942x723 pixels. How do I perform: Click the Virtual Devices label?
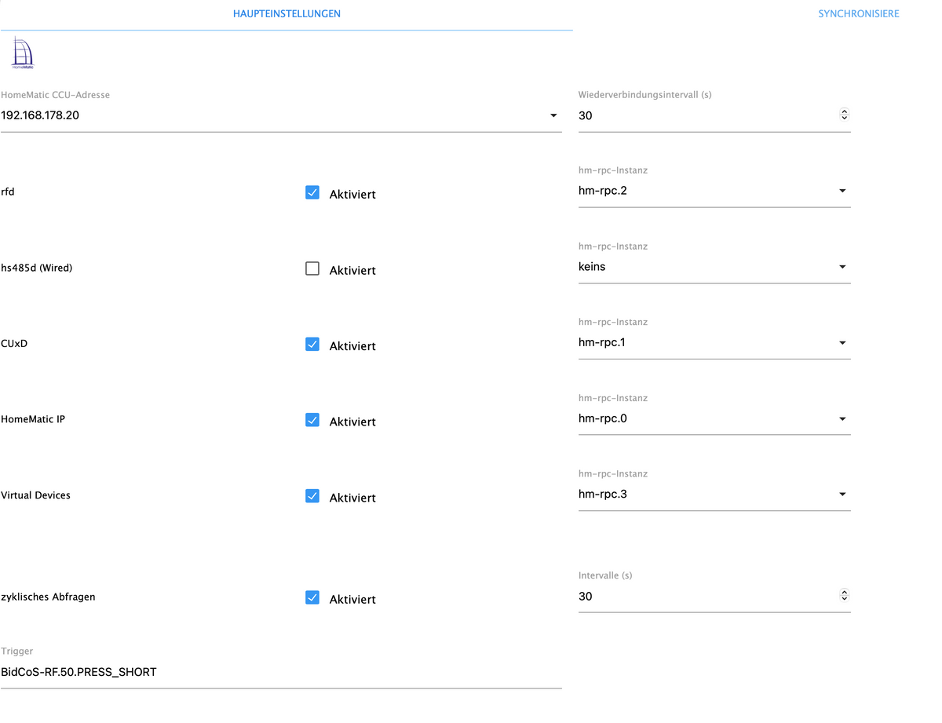click(36, 495)
